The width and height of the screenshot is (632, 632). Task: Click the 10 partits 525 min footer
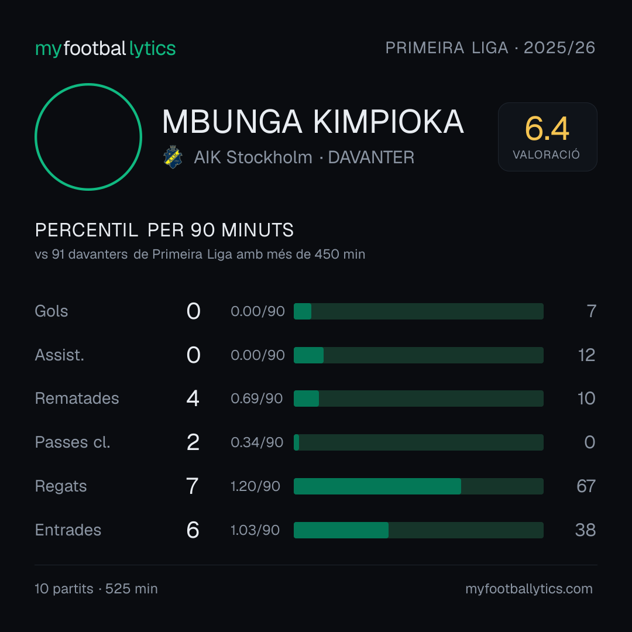click(x=97, y=589)
